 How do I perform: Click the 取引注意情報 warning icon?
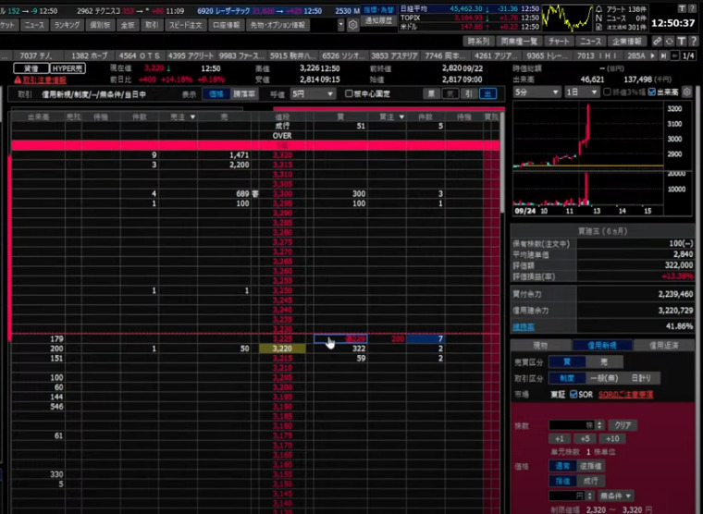[6, 80]
